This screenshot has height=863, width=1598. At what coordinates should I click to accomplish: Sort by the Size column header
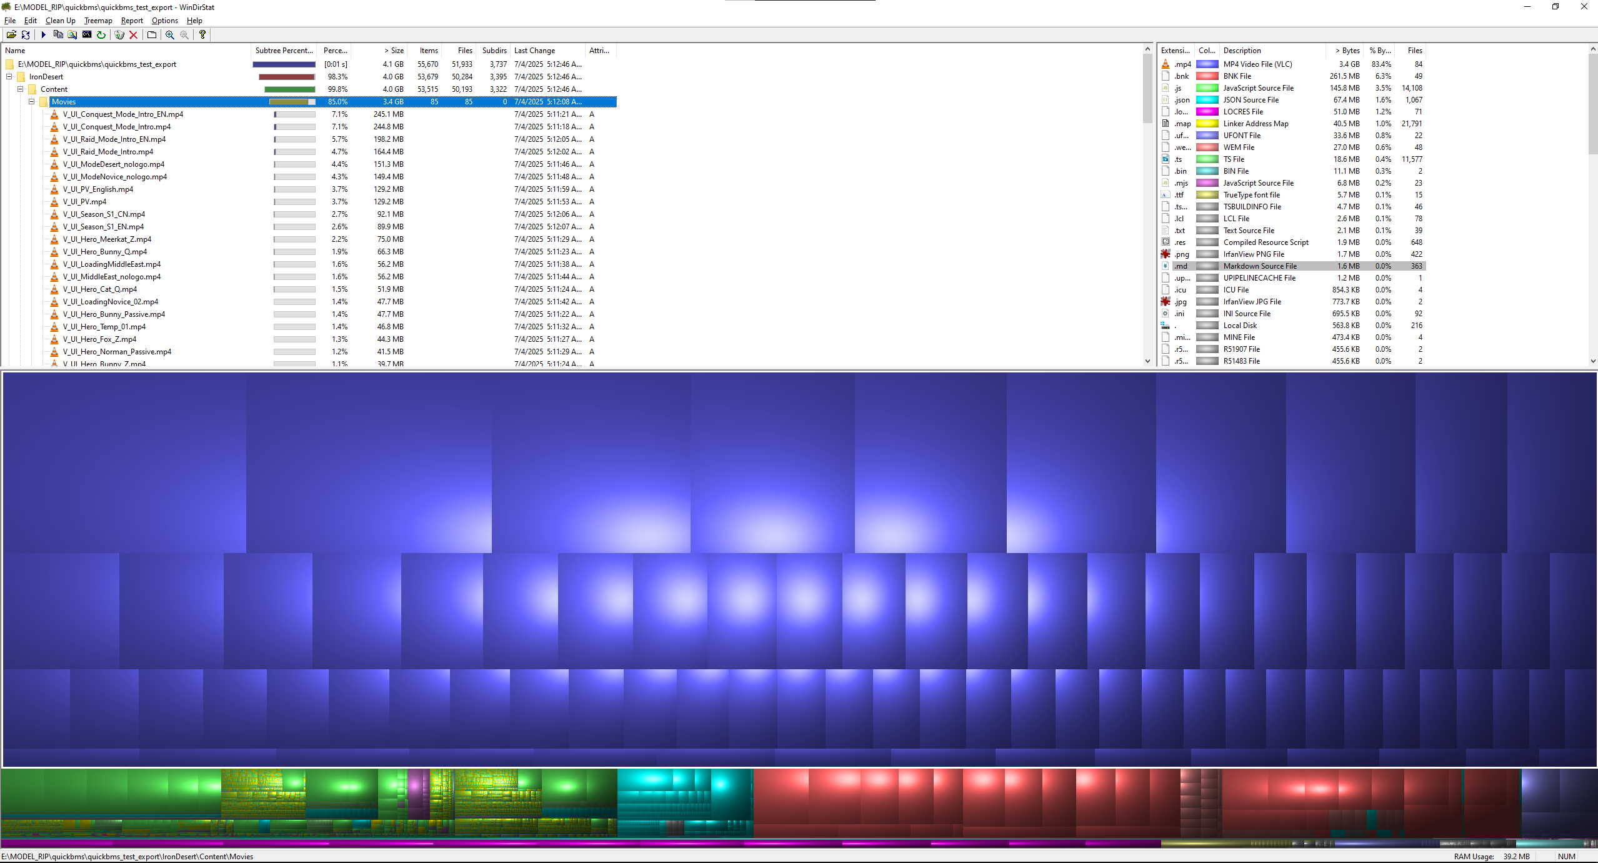tap(379, 51)
